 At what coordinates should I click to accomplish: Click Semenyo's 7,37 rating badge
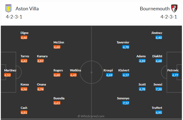click(x=126, y=103)
